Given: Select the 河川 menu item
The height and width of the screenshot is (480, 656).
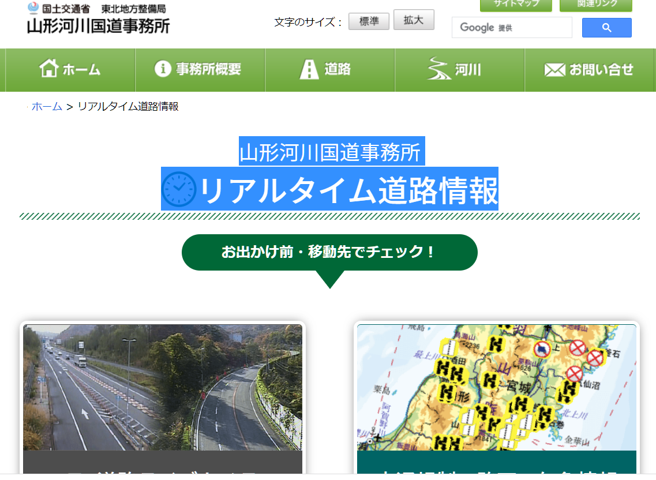Looking at the screenshot, I should (x=459, y=69).
